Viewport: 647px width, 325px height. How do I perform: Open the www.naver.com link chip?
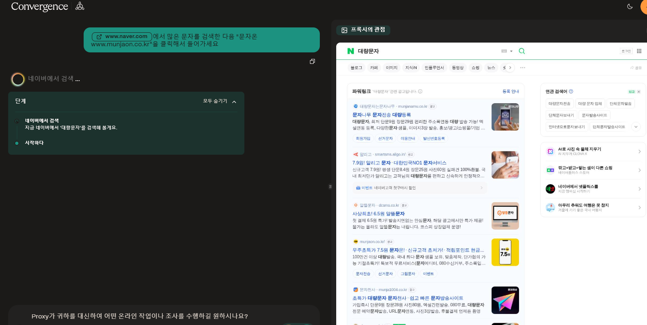coord(122,36)
